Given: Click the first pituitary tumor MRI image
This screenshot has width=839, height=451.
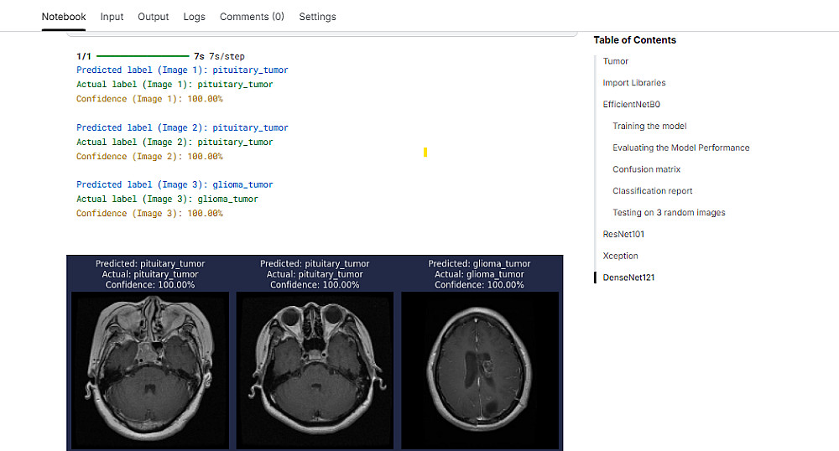Looking at the screenshot, I should [x=150, y=370].
